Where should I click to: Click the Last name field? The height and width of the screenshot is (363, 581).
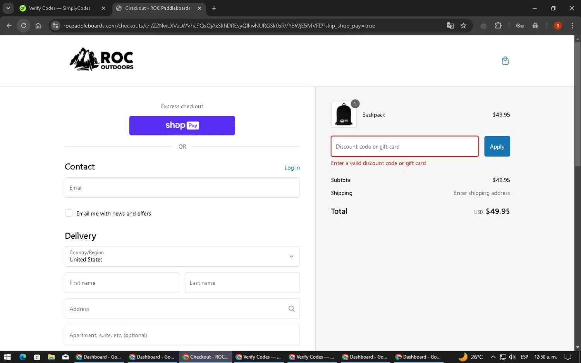242,283
